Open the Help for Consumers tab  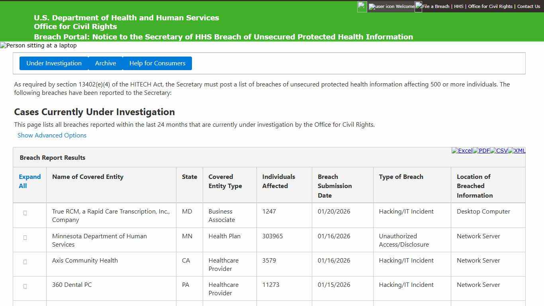click(x=157, y=63)
